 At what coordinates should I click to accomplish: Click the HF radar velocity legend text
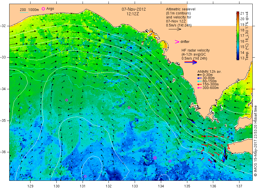coord(196,50)
